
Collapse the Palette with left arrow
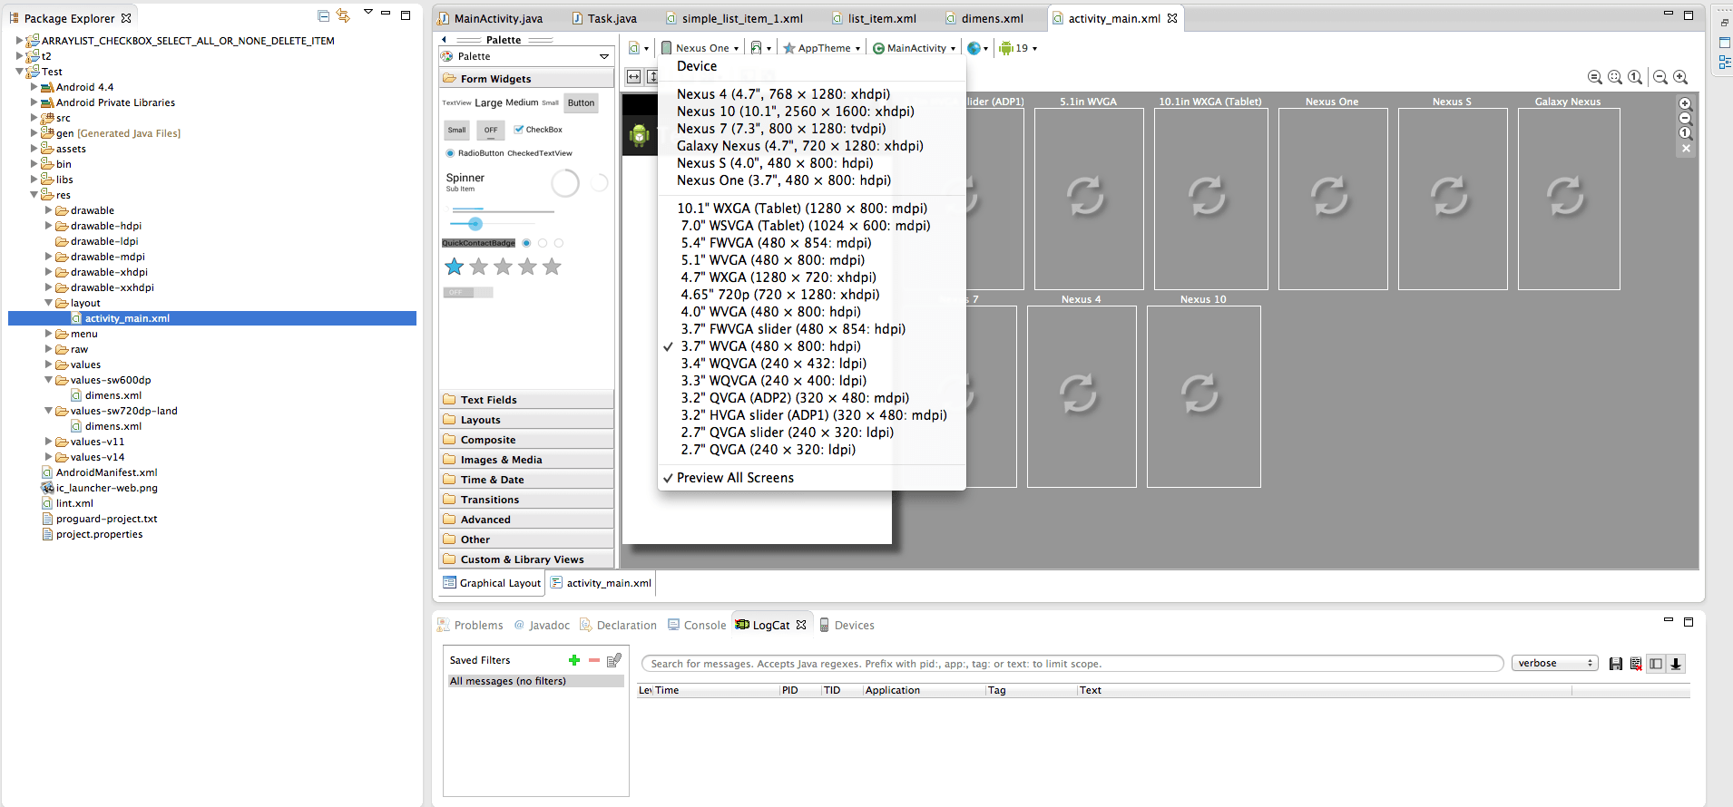click(444, 40)
